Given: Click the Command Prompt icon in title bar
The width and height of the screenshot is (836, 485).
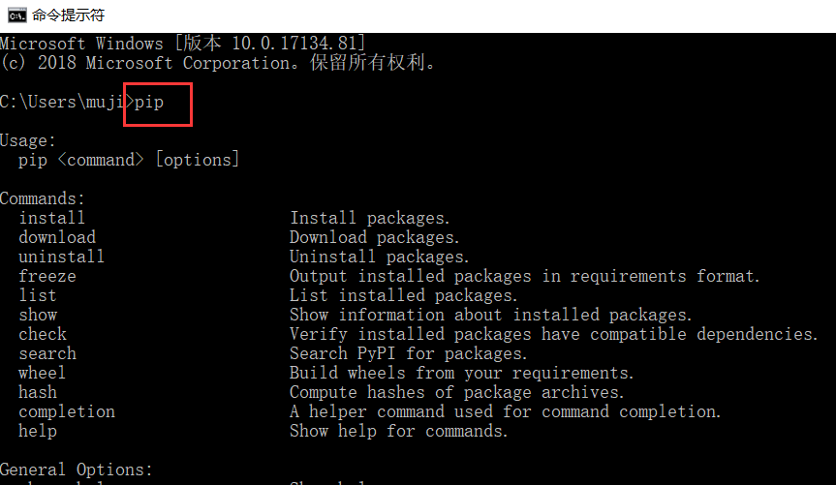Looking at the screenshot, I should [x=16, y=15].
